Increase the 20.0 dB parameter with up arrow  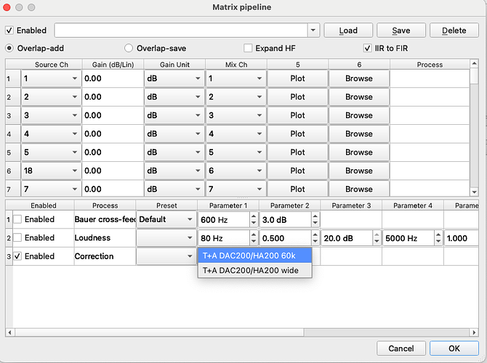click(377, 235)
